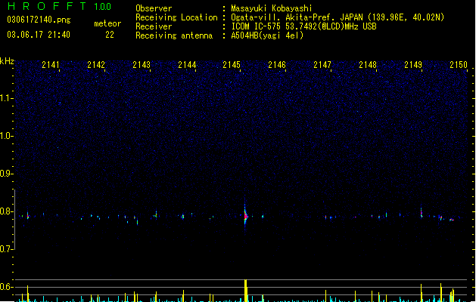This screenshot has width=476, height=302.
Task: Click the tallest yellow intensity bar at bottom
Action: coord(246,291)
